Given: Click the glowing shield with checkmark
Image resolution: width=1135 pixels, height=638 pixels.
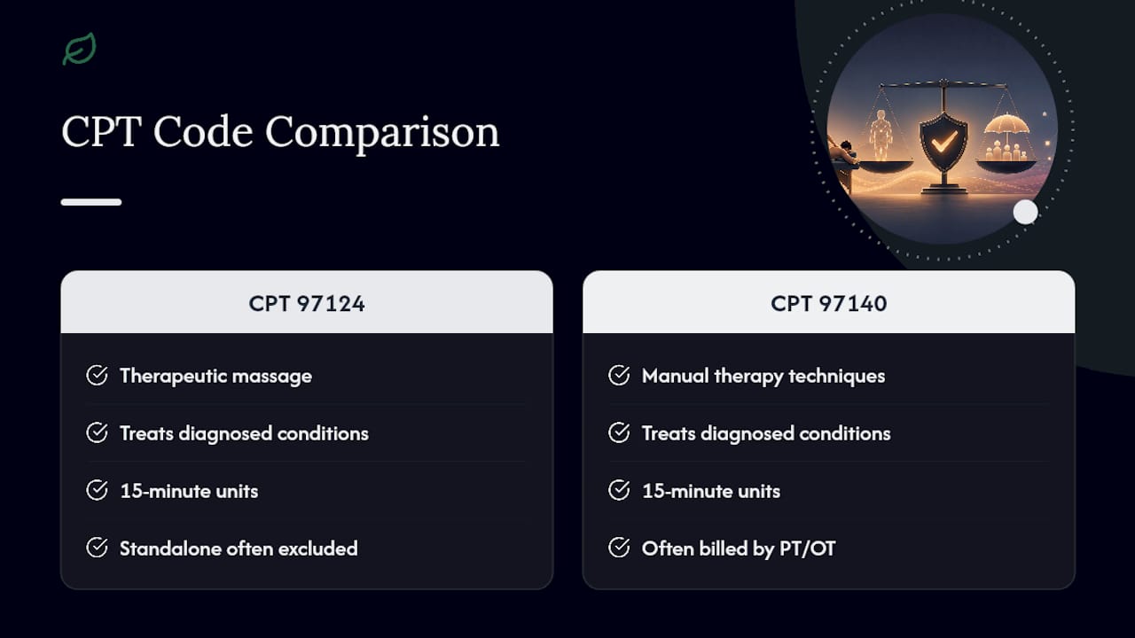Looking at the screenshot, I should click(943, 142).
